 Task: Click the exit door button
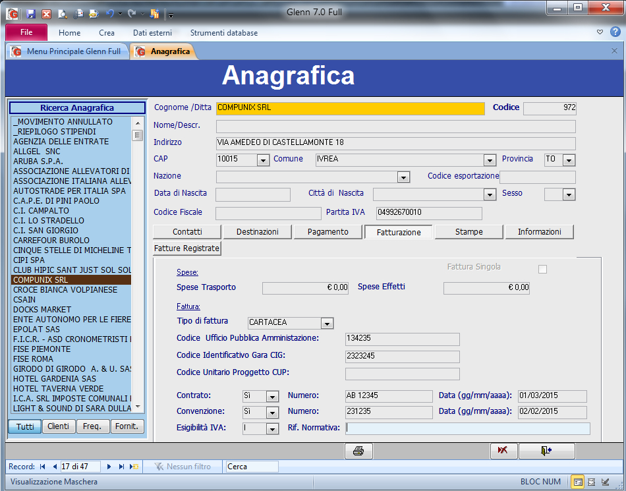pyautogui.click(x=546, y=451)
